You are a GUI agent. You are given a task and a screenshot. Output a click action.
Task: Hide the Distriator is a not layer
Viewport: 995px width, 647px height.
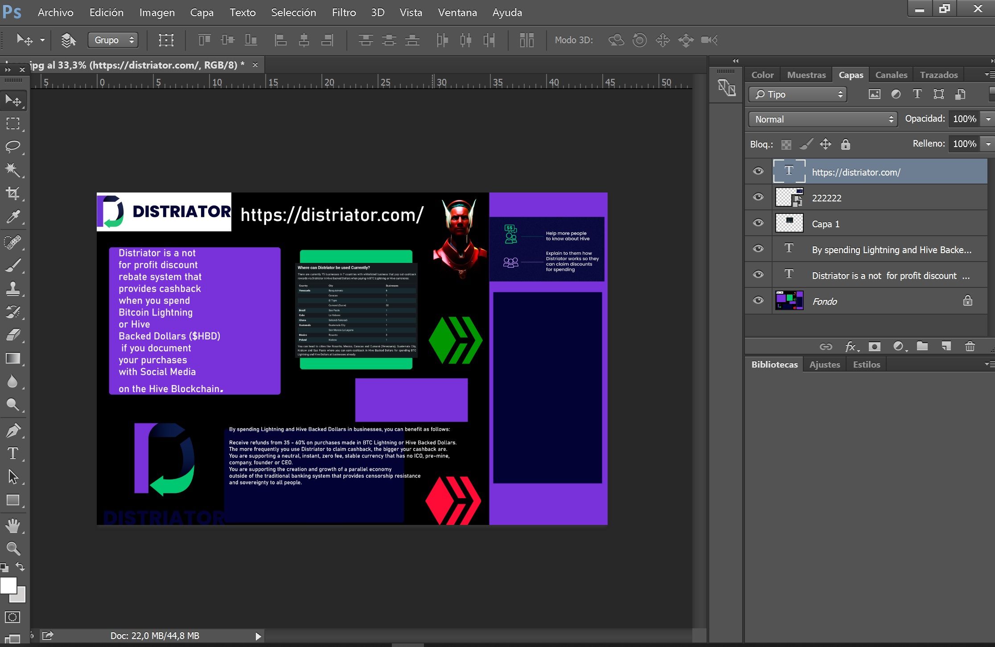(758, 274)
